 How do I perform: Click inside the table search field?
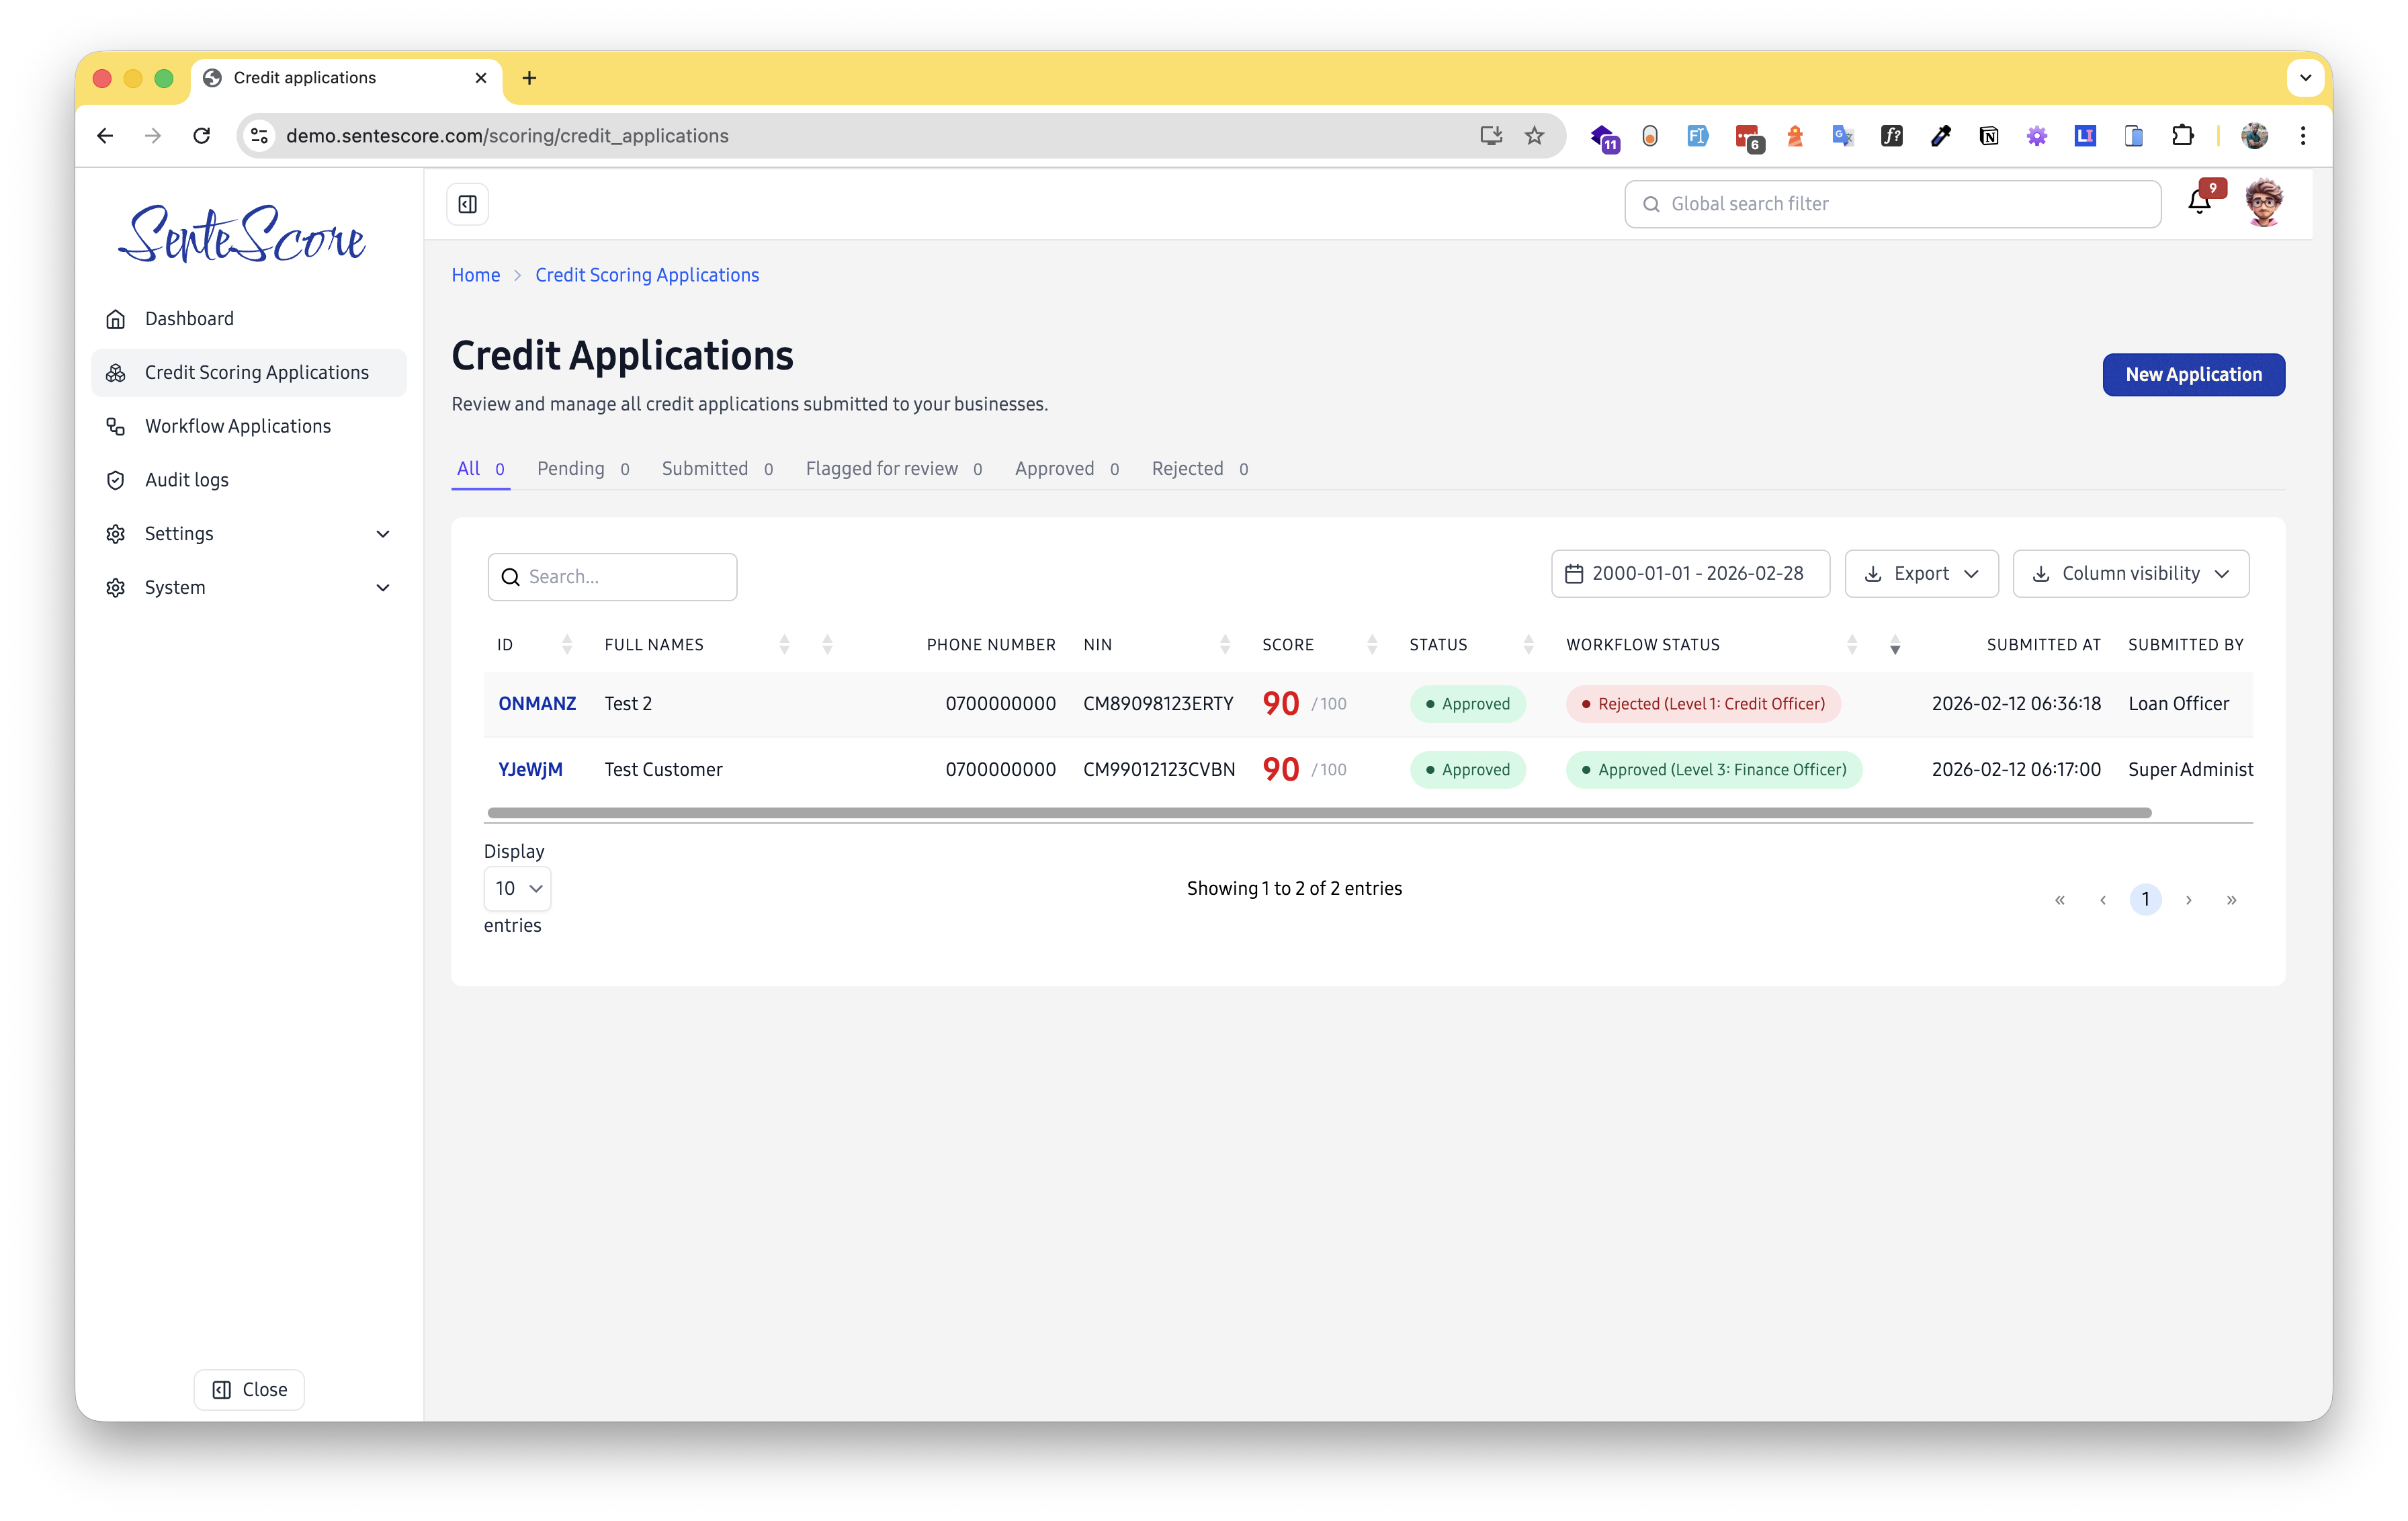pyautogui.click(x=612, y=576)
